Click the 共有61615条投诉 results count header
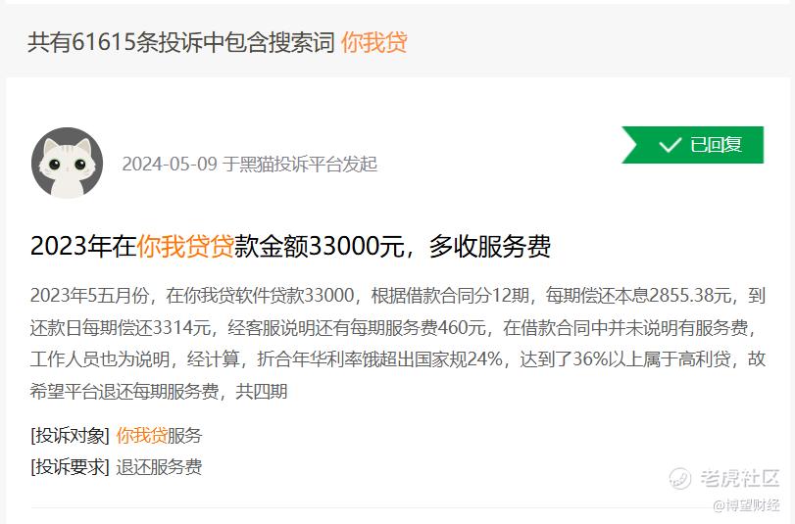 click(x=181, y=42)
